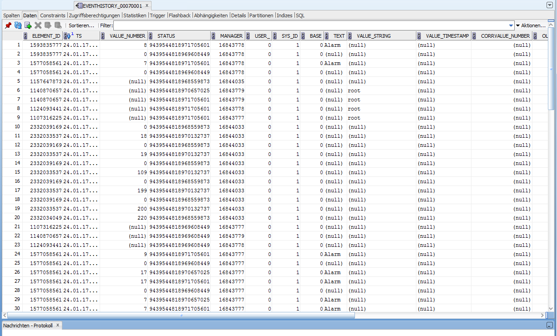557x336 pixels.
Task: Refresh the table data
Action: tap(18, 25)
